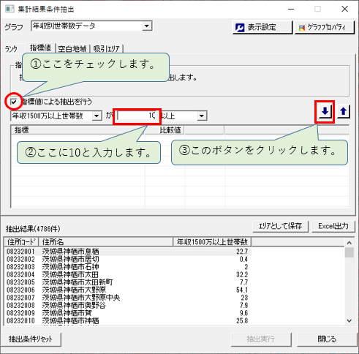Click エリアとして保存 button
Screen dimensions: 359x354
(281, 227)
